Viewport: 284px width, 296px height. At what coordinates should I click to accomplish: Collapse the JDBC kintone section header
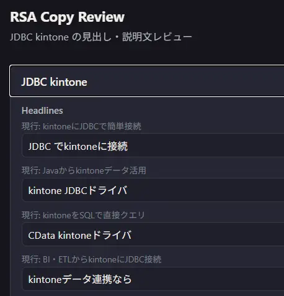click(x=147, y=81)
